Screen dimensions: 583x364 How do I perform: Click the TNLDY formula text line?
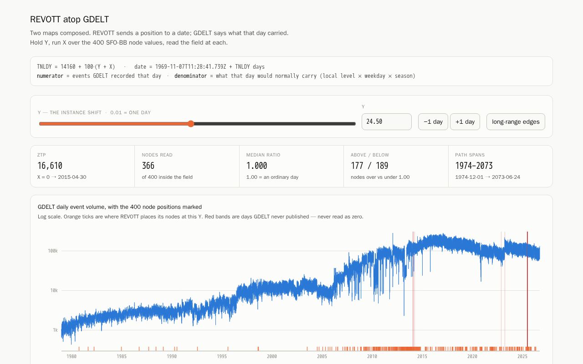tap(151, 66)
